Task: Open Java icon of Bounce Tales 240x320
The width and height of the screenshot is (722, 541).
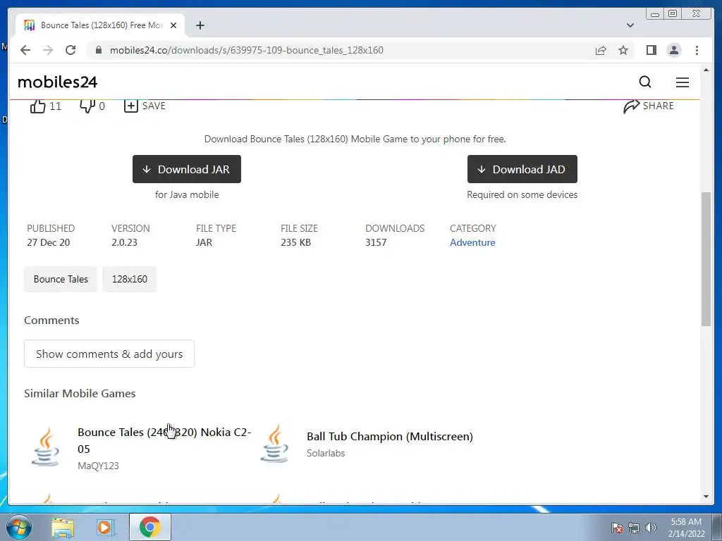Action: coord(45,447)
